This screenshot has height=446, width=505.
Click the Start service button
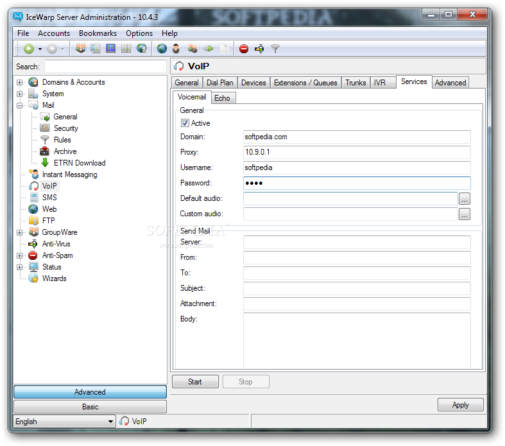[195, 382]
